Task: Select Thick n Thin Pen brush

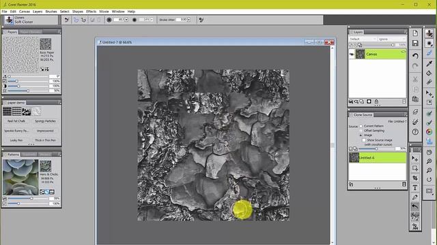Action: 45,140
